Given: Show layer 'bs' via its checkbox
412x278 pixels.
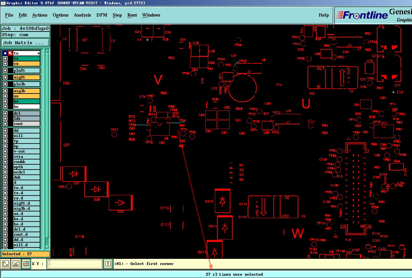Looking at the screenshot, I should click(x=5, y=101).
